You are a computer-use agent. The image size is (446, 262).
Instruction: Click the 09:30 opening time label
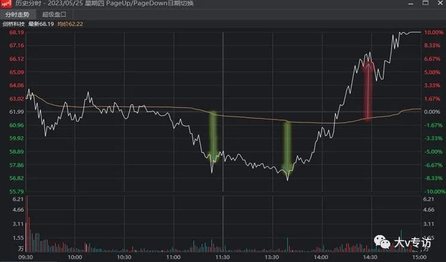[26, 258]
